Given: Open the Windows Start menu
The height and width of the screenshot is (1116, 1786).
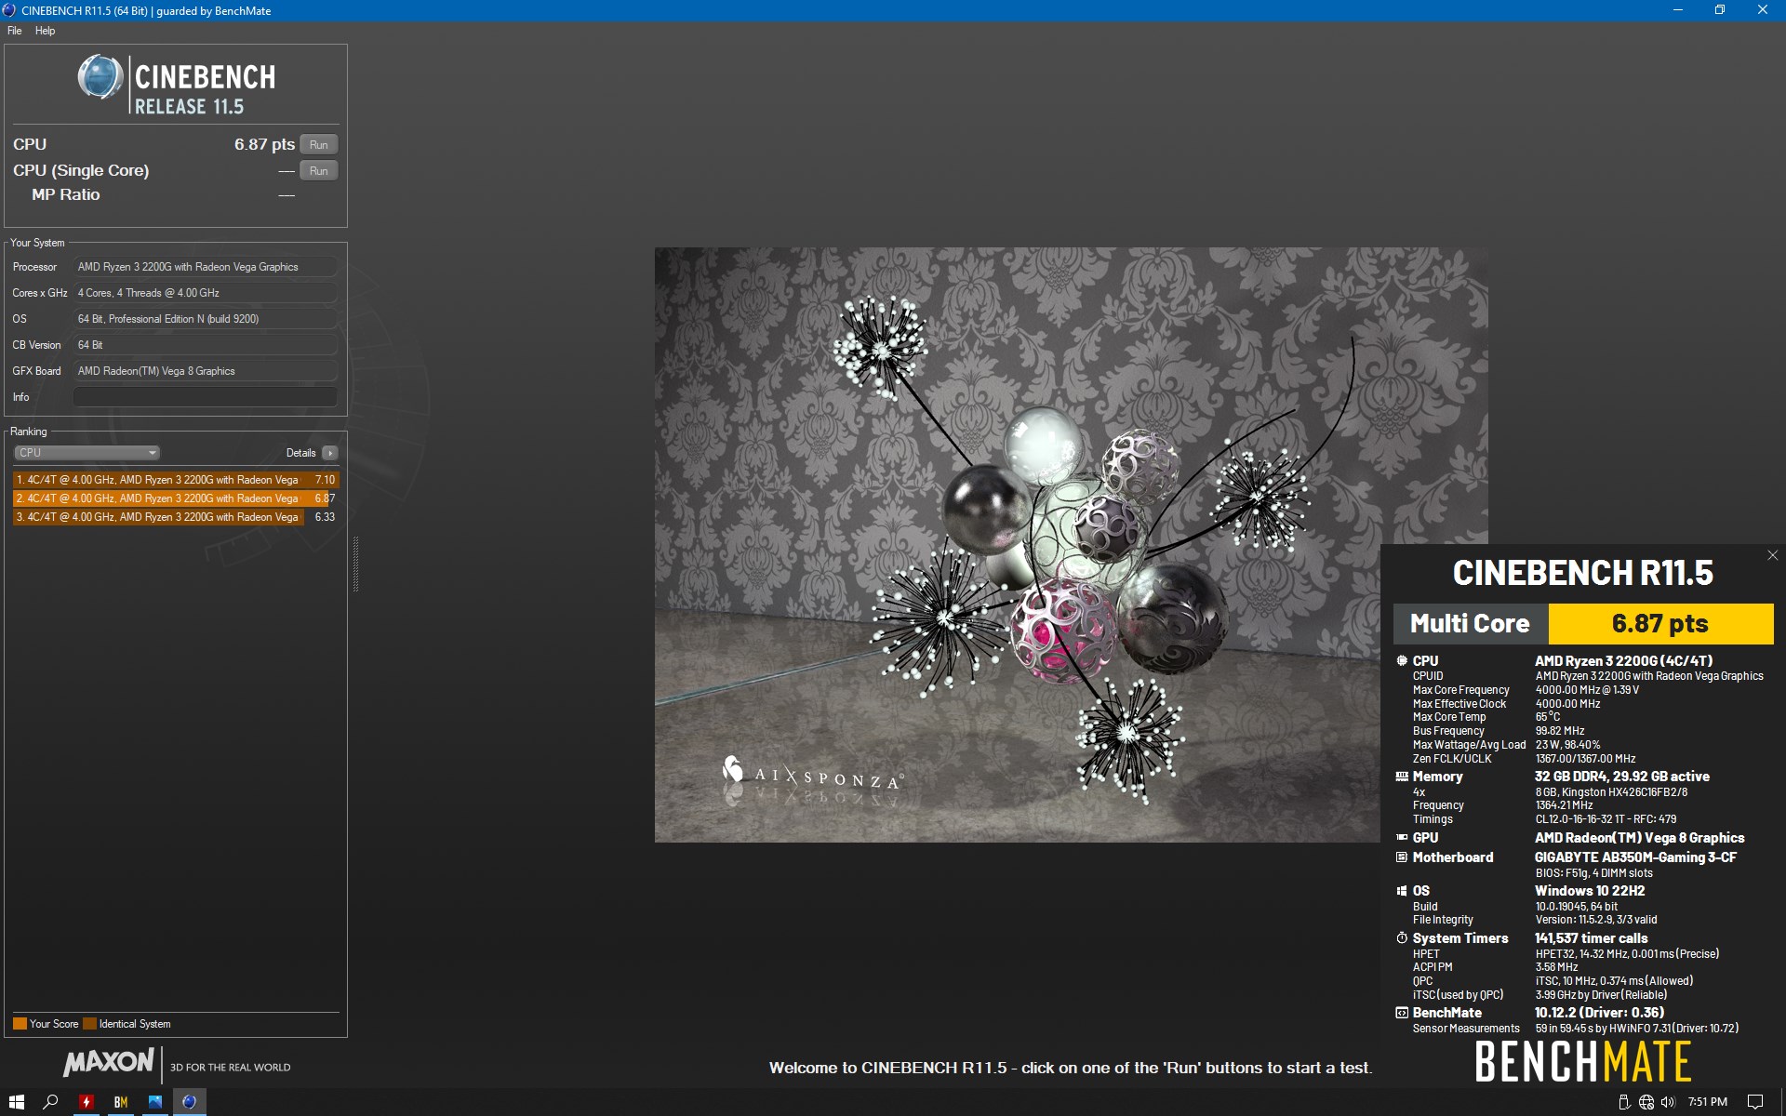Looking at the screenshot, I should click(16, 1102).
